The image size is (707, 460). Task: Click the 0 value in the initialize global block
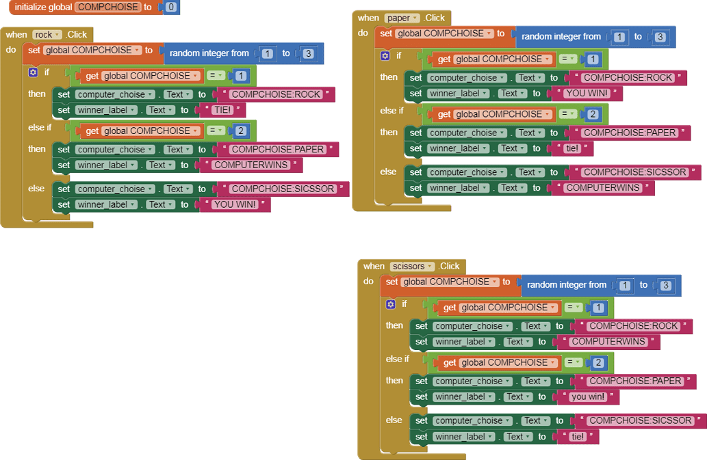[x=171, y=7]
